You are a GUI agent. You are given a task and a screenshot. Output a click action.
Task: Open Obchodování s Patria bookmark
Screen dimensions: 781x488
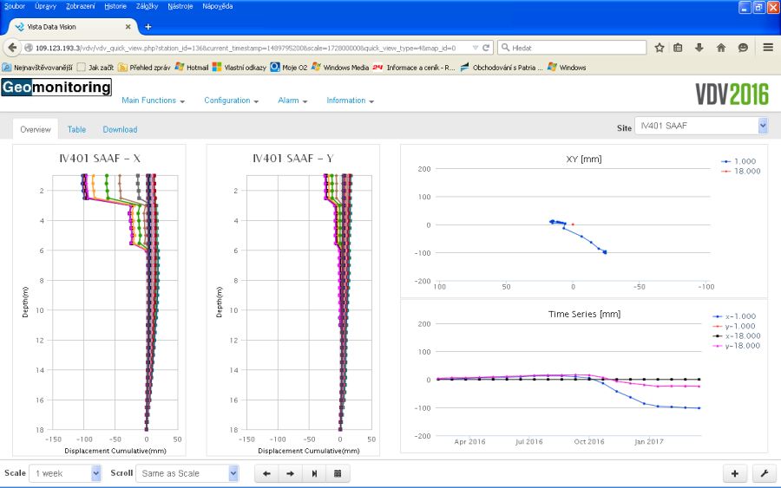click(502, 67)
